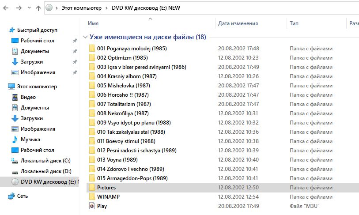Click 'Этот компьютер' in address breadcrumb

tap(82, 8)
